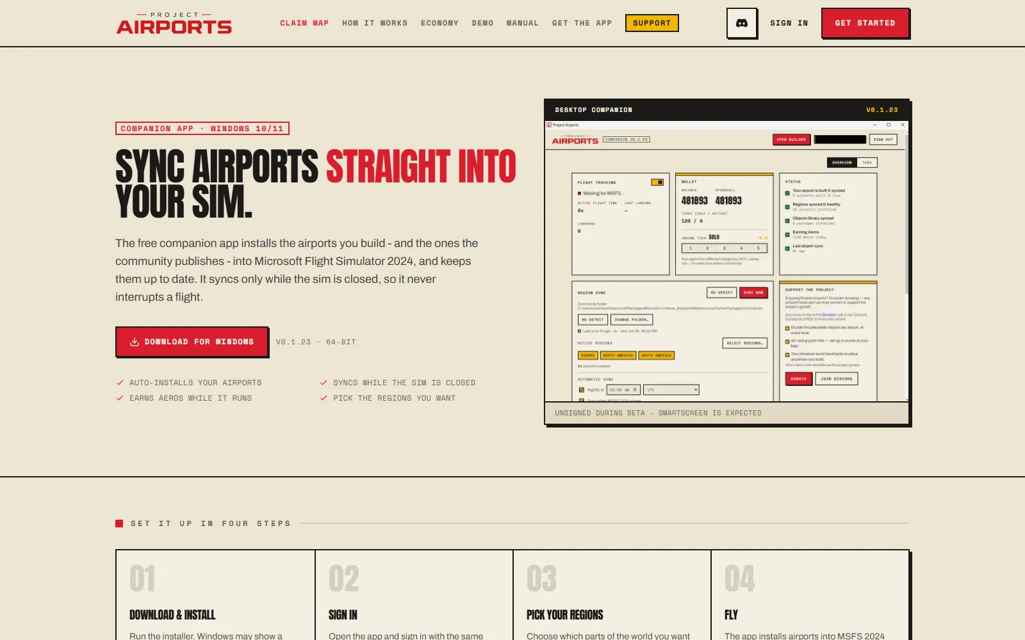This screenshot has width=1025, height=640.
Task: Click the Earns Aeros while it runs line
Action: coord(184,398)
